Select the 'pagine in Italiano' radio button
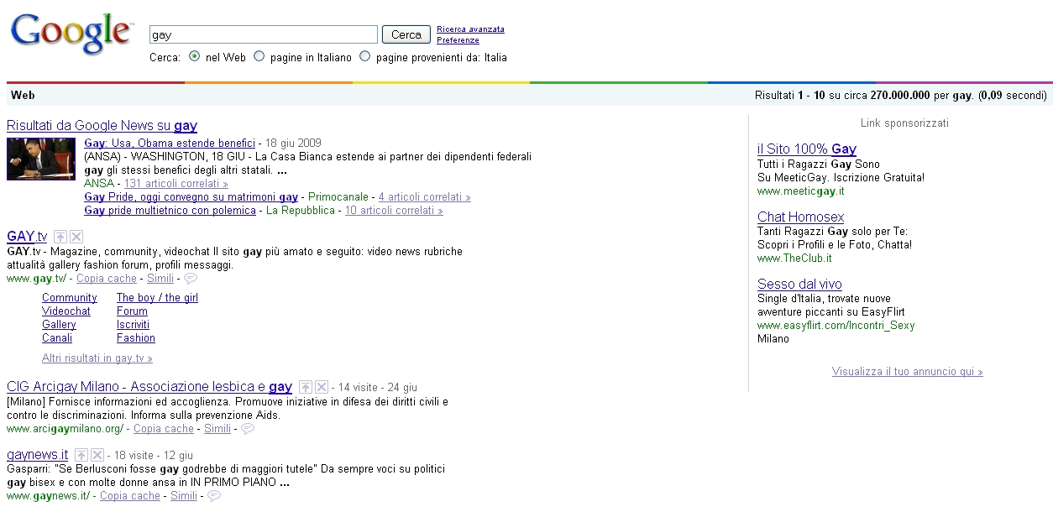Image resolution: width=1053 pixels, height=512 pixels. [x=259, y=57]
